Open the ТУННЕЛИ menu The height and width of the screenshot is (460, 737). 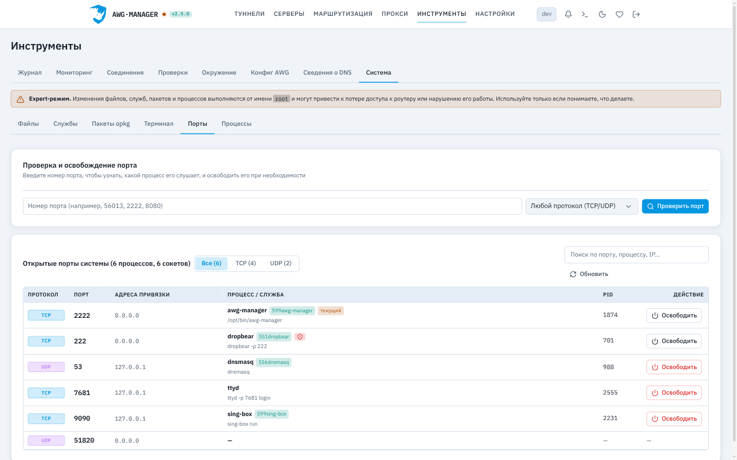click(x=250, y=14)
